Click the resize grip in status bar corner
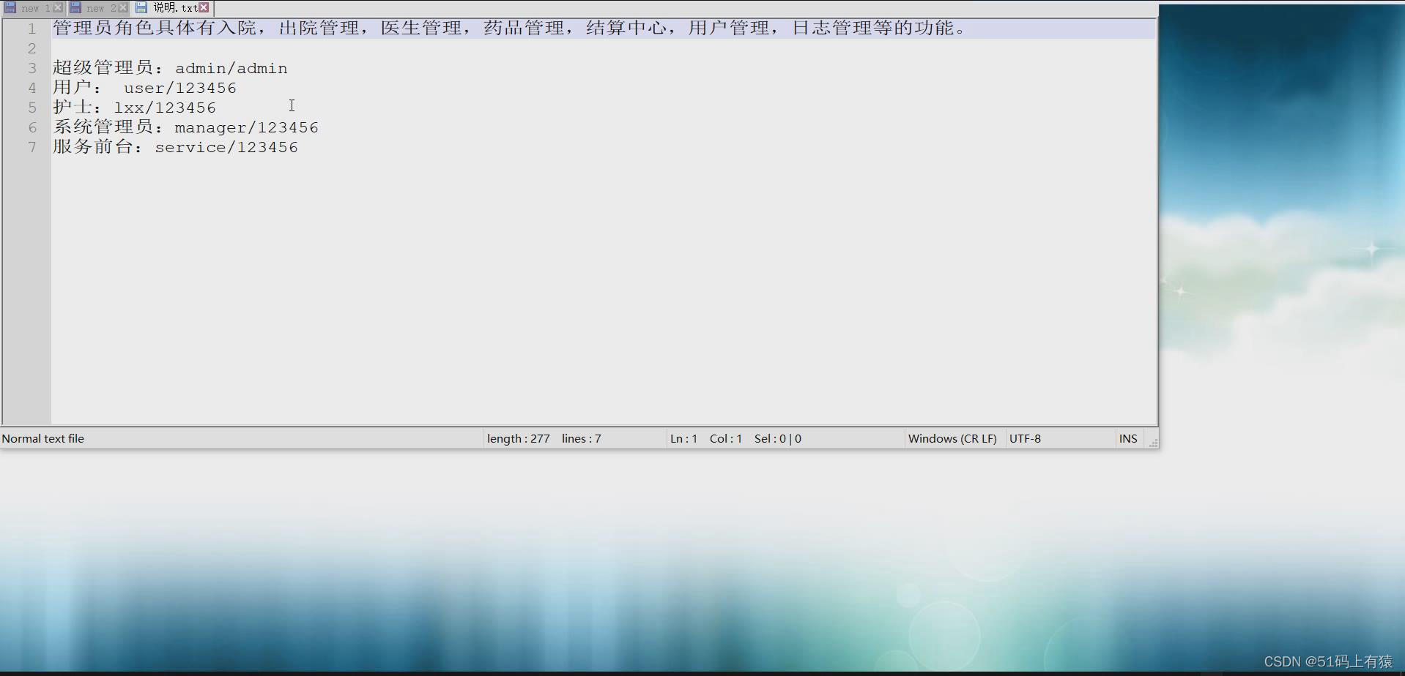Screen dimensions: 1405x676 tap(1153, 443)
